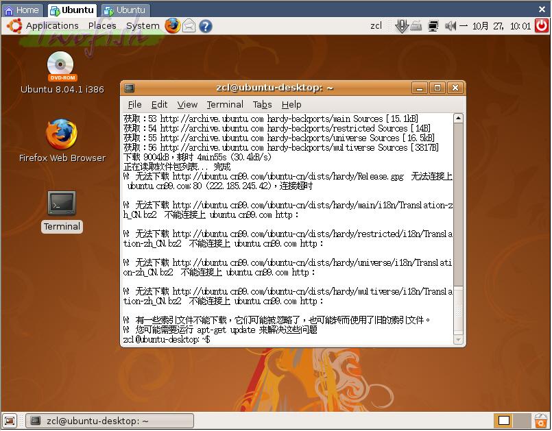Click the terminal scrollbar down arrow
The height and width of the screenshot is (431, 552).
pyautogui.click(x=458, y=339)
